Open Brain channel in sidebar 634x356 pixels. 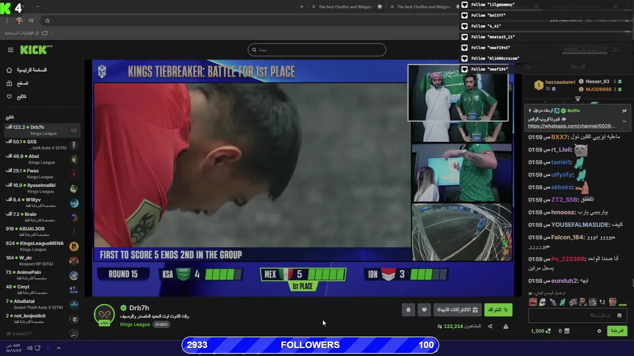[x=42, y=217]
